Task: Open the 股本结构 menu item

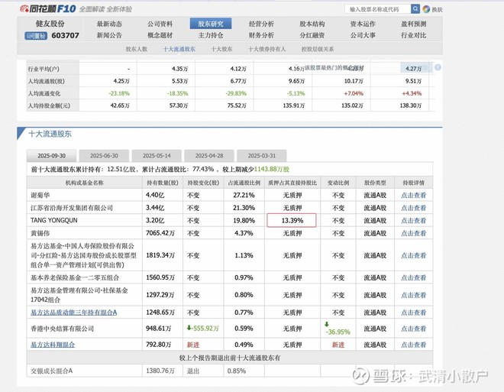Action: [x=312, y=24]
